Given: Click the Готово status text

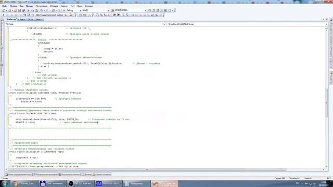Looking at the screenshot, I should click(x=5, y=179).
